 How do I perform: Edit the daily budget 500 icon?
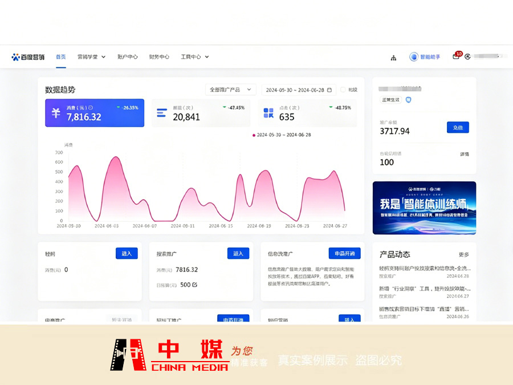tap(195, 285)
